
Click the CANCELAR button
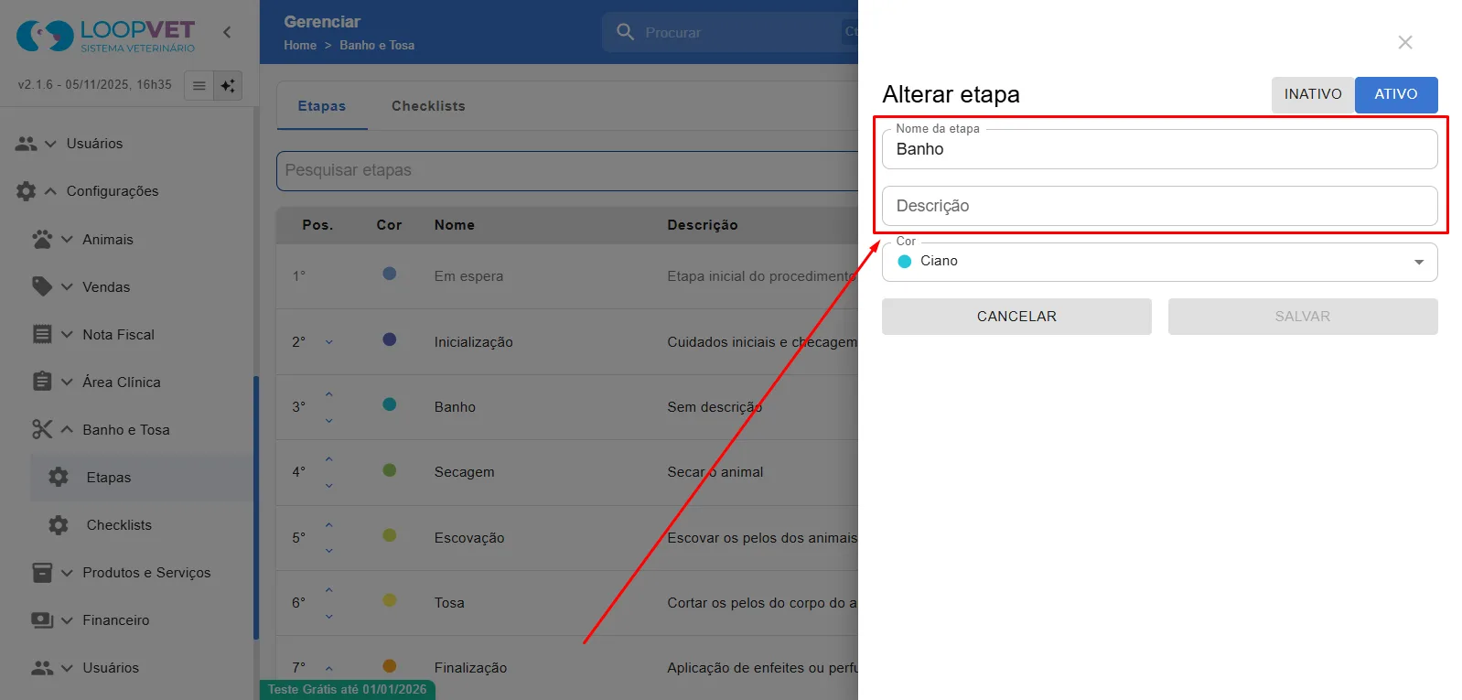[x=1016, y=317]
